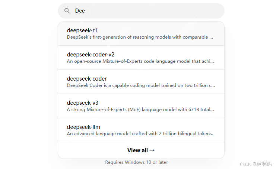Open the deepseek-llm model result
Screen dimensions: 276x169
point(141,130)
